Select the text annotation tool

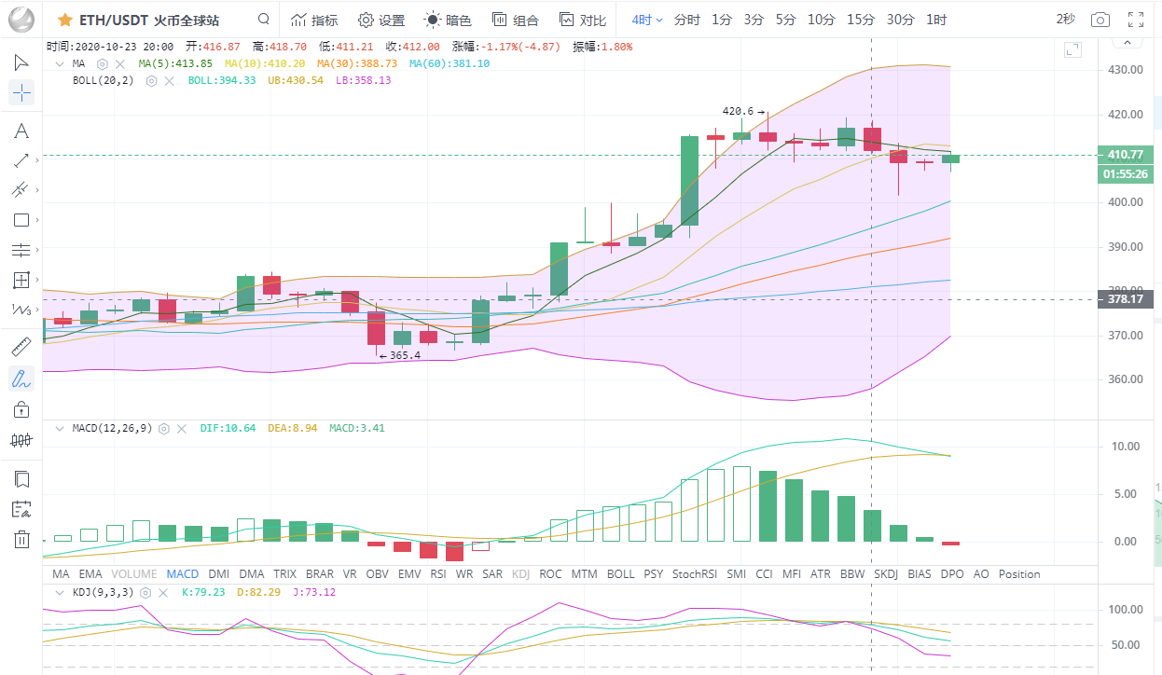(21, 131)
